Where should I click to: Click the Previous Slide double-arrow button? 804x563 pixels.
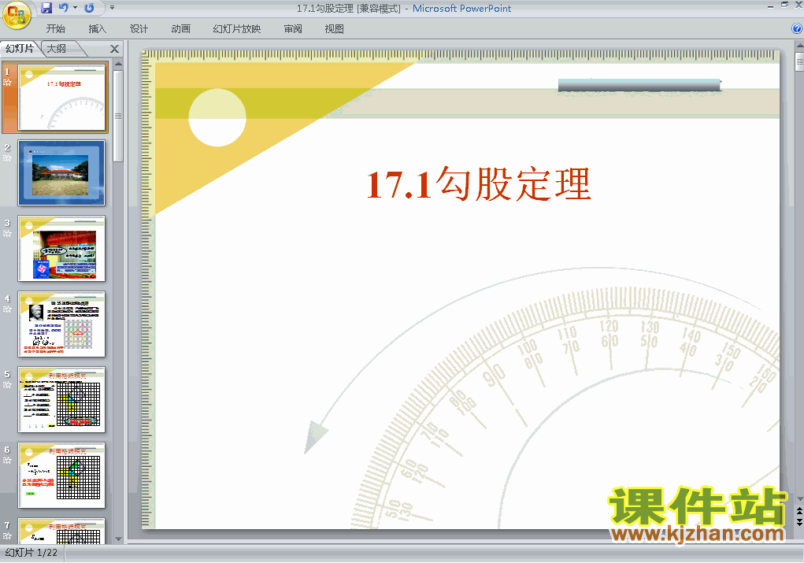pos(799,511)
